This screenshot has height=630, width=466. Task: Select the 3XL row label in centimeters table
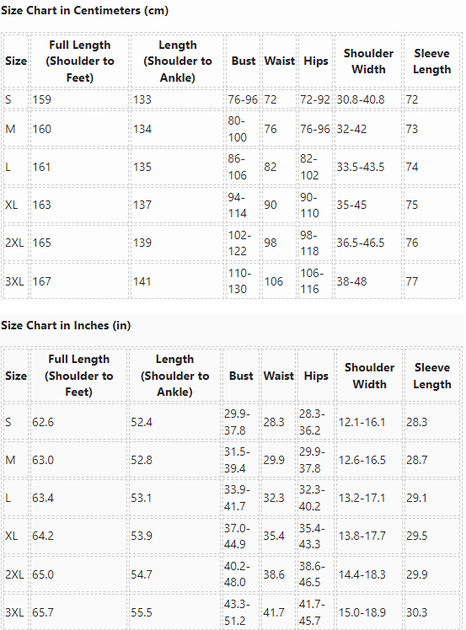click(14, 281)
